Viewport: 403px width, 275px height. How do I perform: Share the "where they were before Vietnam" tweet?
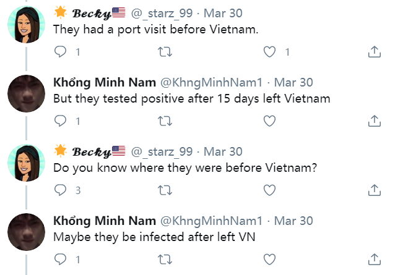click(374, 190)
